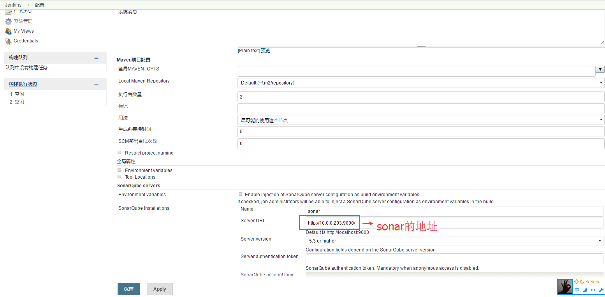This screenshot has height=297, width=605.
Task: Open the 用法 usage dropdown
Action: click(421, 120)
